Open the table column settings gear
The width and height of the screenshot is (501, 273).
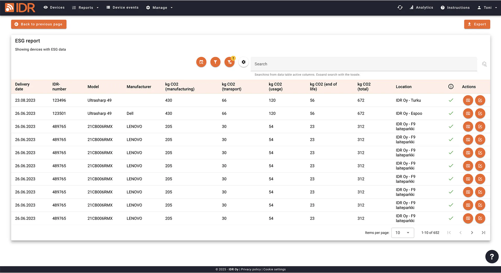[243, 62]
